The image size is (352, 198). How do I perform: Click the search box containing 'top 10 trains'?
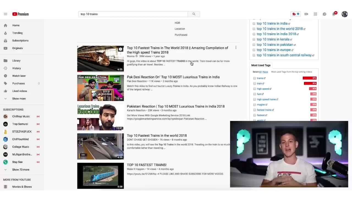click(x=133, y=14)
